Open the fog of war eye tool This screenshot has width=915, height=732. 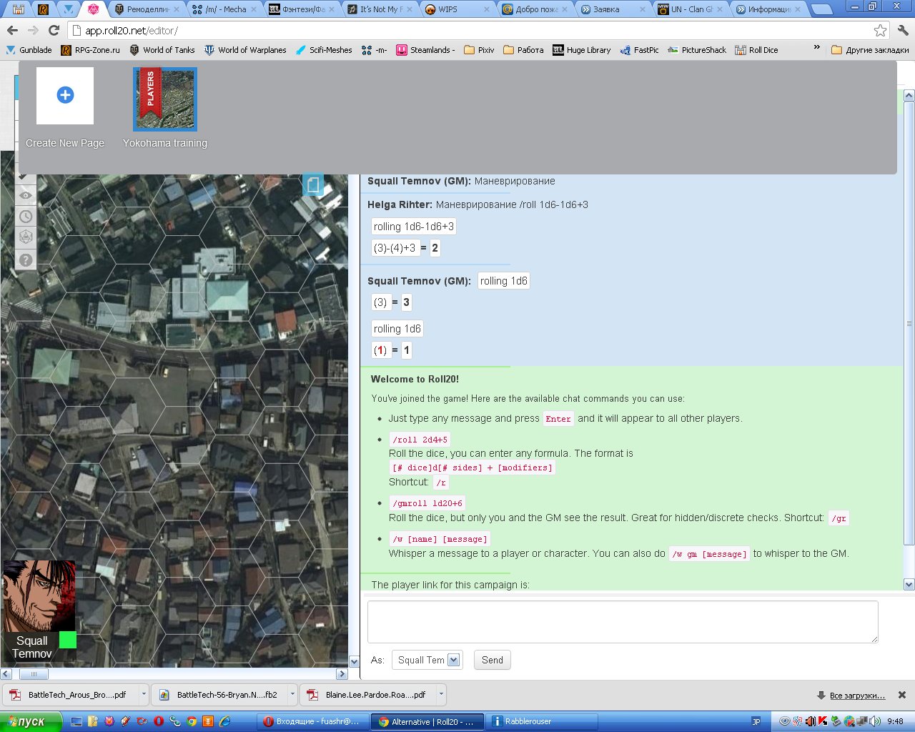26,195
